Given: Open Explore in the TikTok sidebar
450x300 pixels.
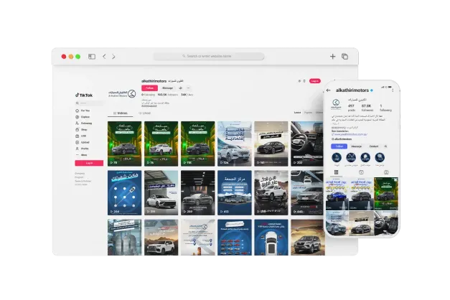Looking at the screenshot, I should pyautogui.click(x=83, y=117).
